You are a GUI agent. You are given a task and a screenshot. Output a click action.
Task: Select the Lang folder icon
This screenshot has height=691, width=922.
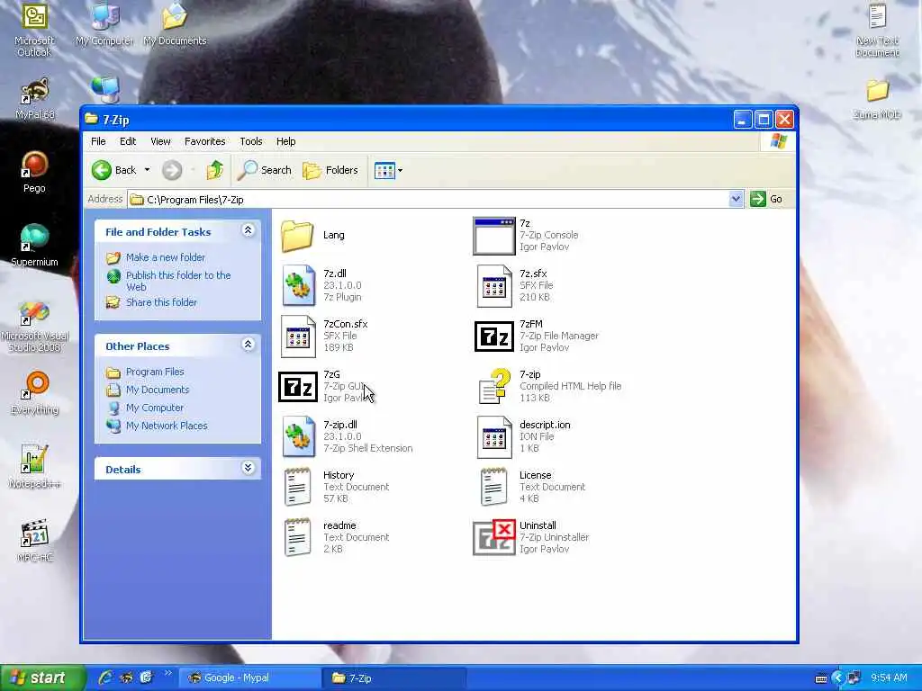297,236
